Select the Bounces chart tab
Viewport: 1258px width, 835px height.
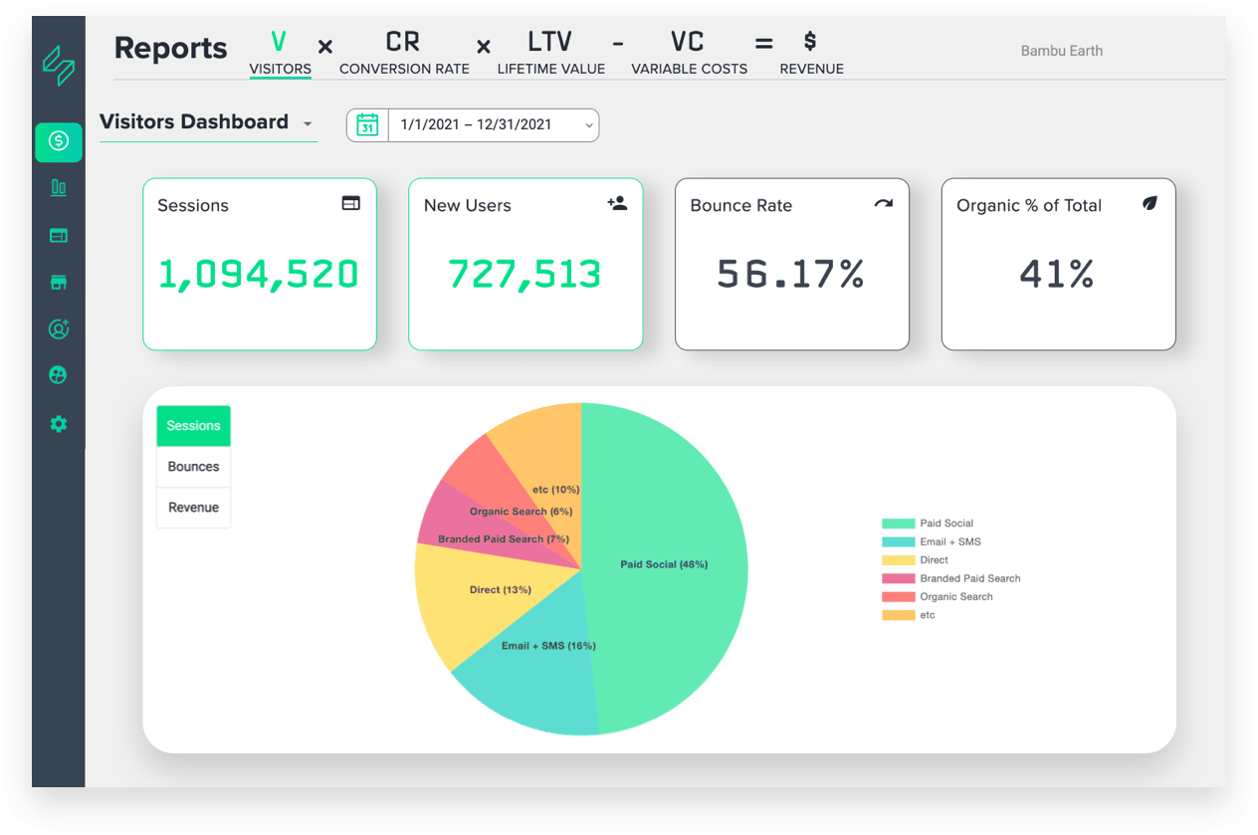pos(193,467)
